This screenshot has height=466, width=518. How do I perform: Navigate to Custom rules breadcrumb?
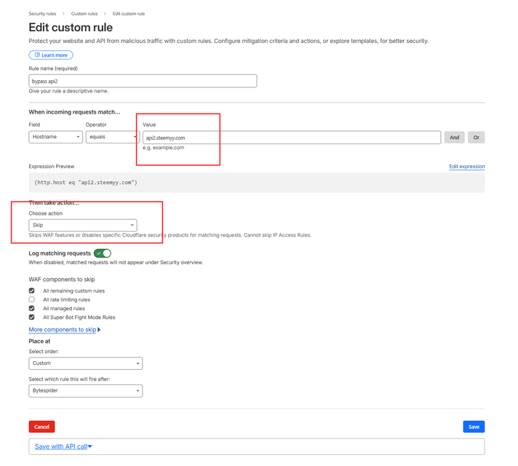pos(84,14)
